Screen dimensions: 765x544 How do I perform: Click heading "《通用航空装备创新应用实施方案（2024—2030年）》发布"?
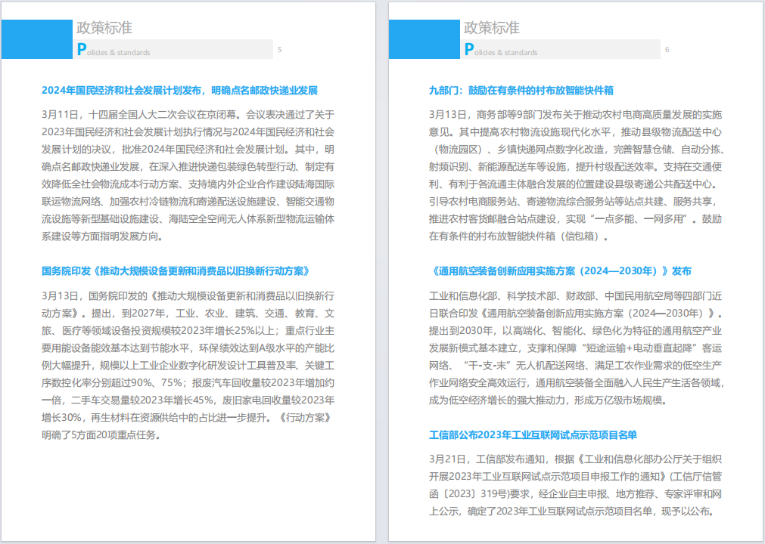[561, 271]
